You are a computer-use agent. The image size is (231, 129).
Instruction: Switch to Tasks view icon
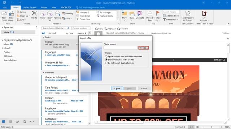[25, 121]
